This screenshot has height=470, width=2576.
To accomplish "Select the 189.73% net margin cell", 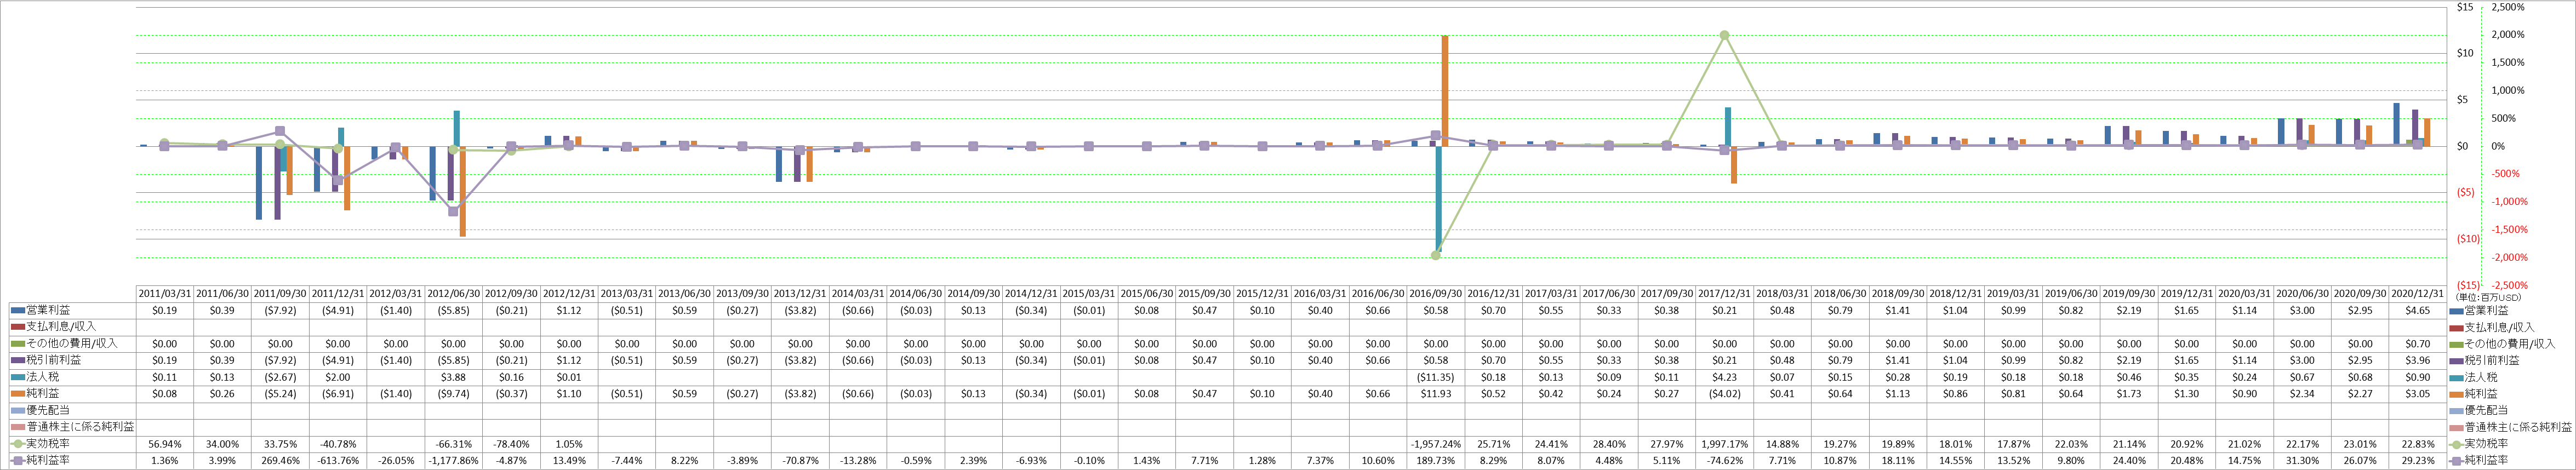I will [1436, 461].
